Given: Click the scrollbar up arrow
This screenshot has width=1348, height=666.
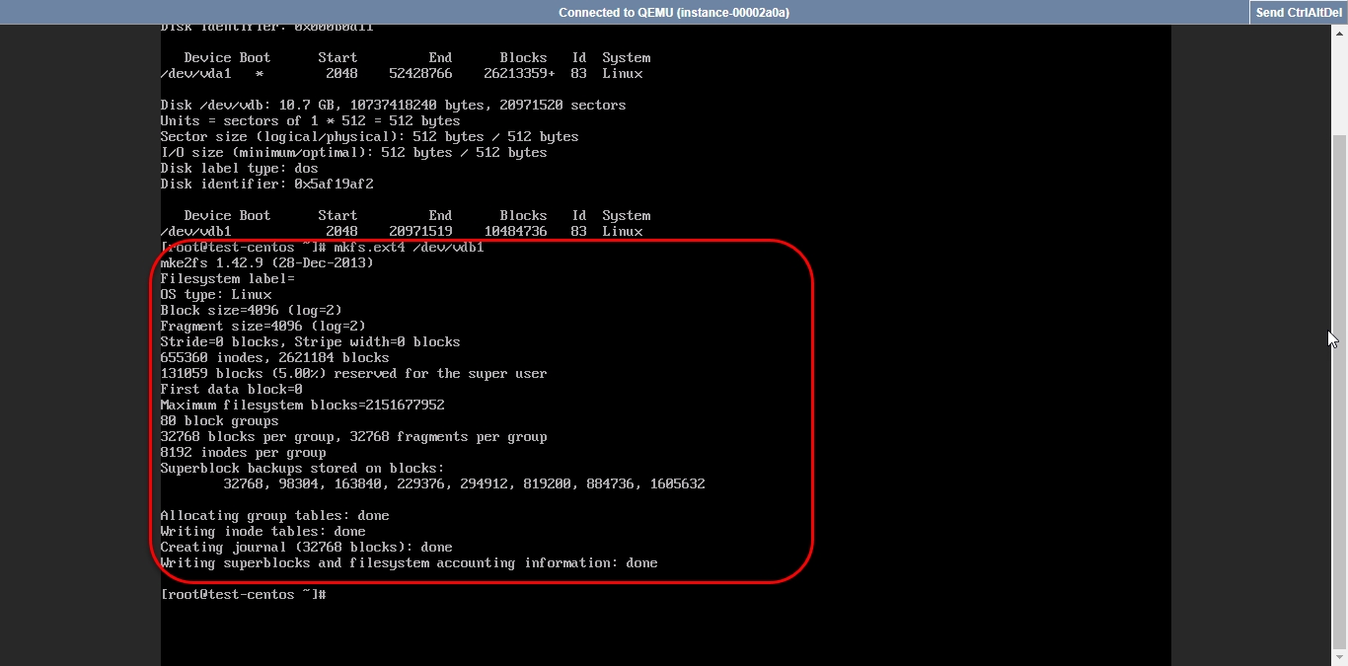Looking at the screenshot, I should point(1339,33).
